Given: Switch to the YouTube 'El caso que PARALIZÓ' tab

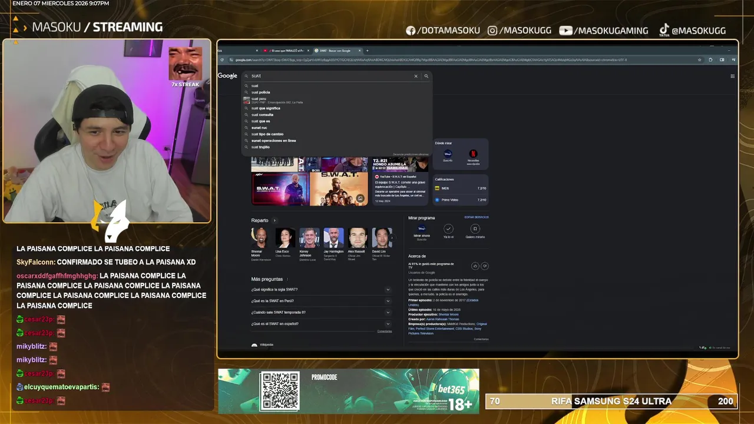Looking at the screenshot, I should (x=286, y=51).
